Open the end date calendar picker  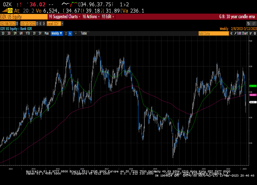pos(37,24)
